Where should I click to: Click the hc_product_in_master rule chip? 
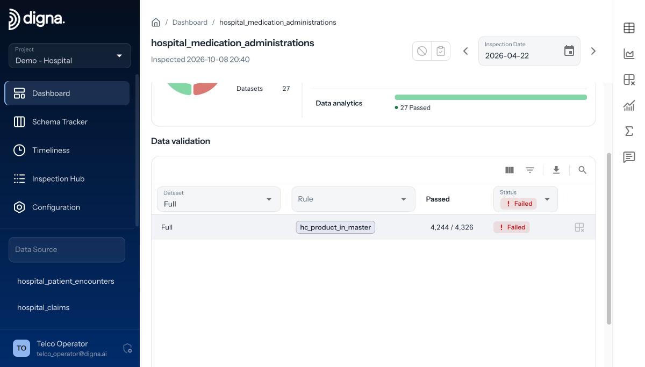pos(335,227)
